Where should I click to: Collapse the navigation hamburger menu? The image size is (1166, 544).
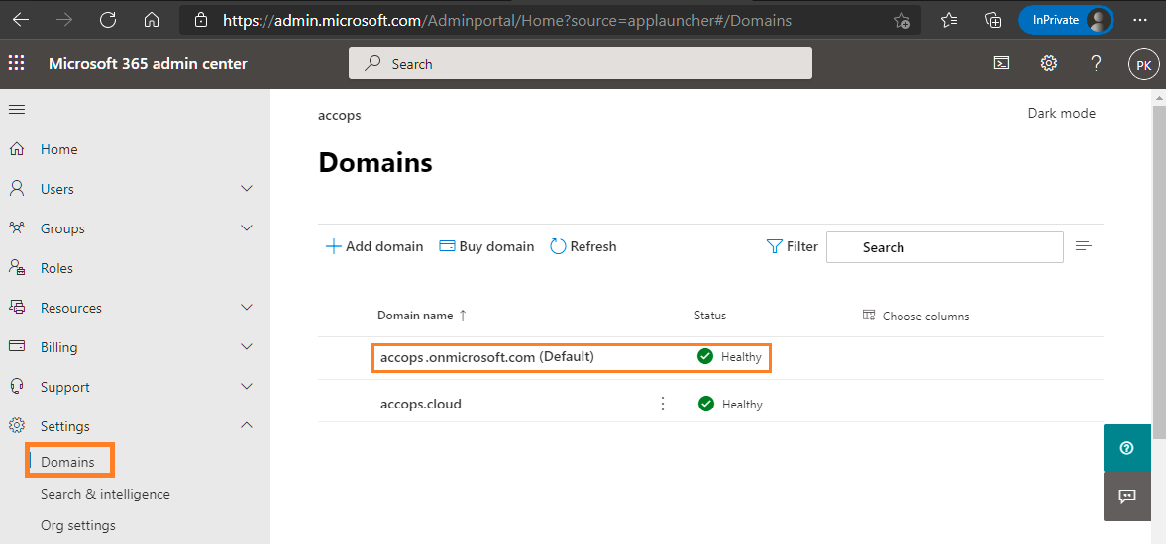[x=17, y=109]
